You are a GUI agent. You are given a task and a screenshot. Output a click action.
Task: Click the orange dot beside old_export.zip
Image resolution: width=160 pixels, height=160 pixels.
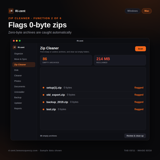point(43,95)
